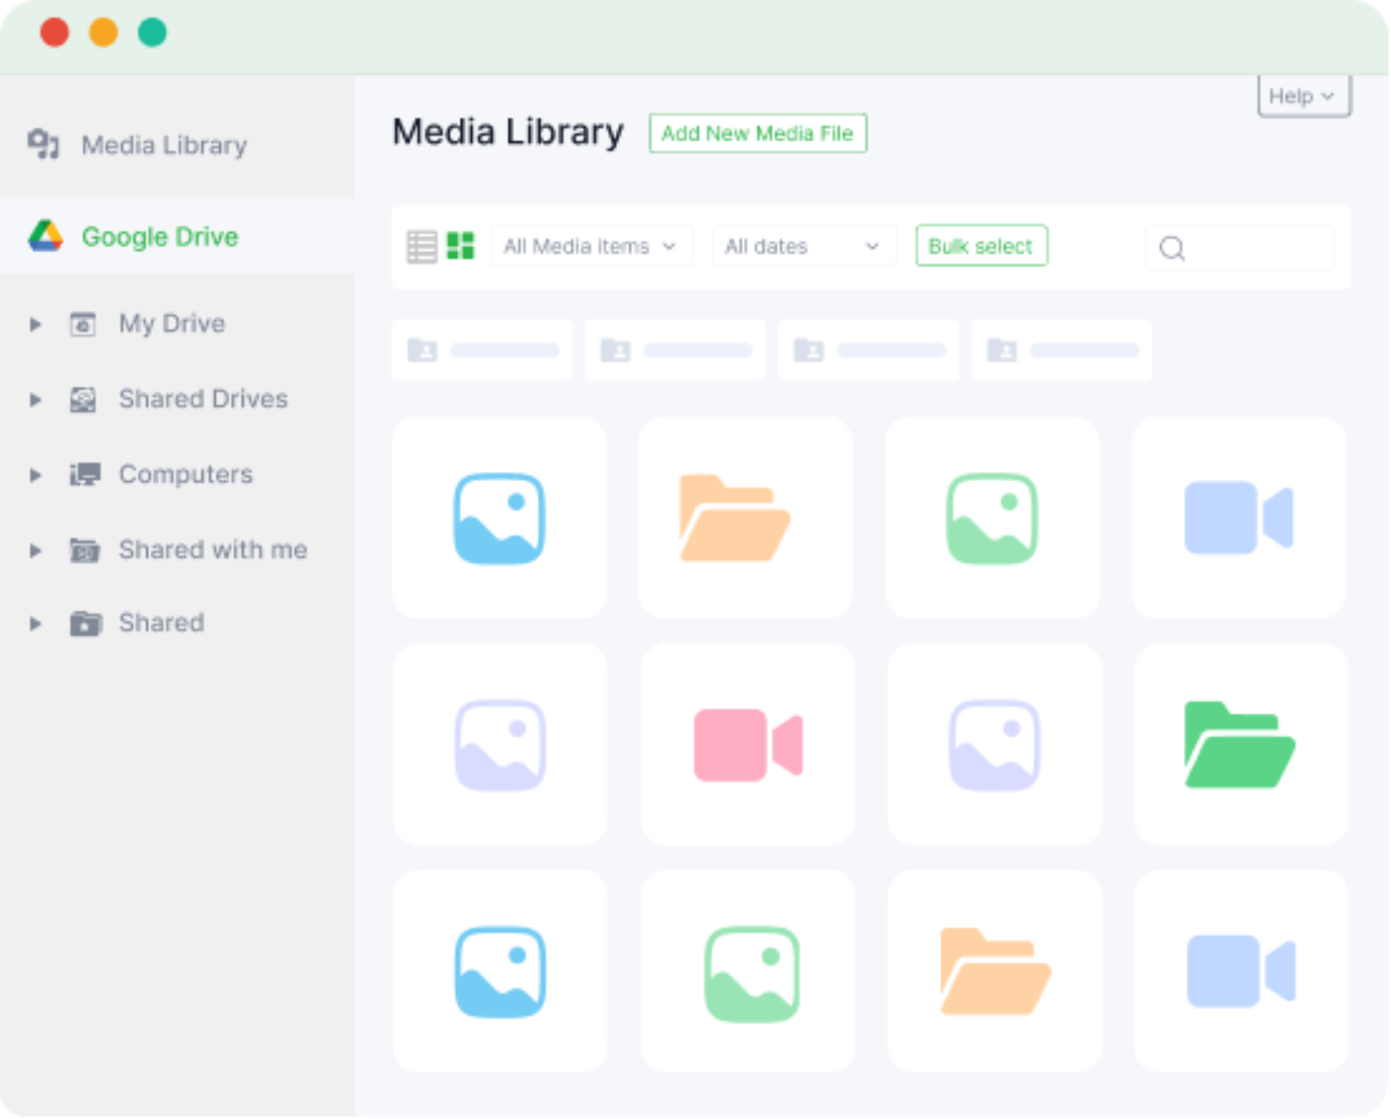This screenshot has height=1119, width=1391.
Task: Select the first folder shortcut placeholder
Action: click(x=482, y=350)
